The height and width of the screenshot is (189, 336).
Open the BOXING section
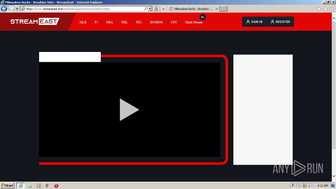[156, 22]
